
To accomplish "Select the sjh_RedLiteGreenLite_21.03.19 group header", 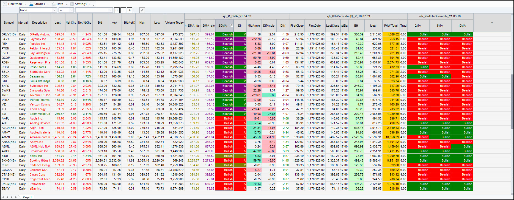I will tap(440, 16).
